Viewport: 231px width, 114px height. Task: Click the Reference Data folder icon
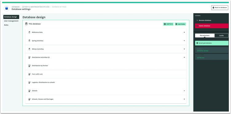[x=30, y=32]
